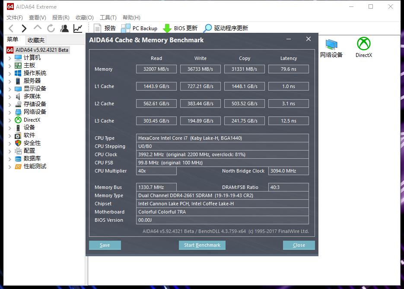Click the software camera icon in tree
The image size is (404, 289).
(18, 135)
